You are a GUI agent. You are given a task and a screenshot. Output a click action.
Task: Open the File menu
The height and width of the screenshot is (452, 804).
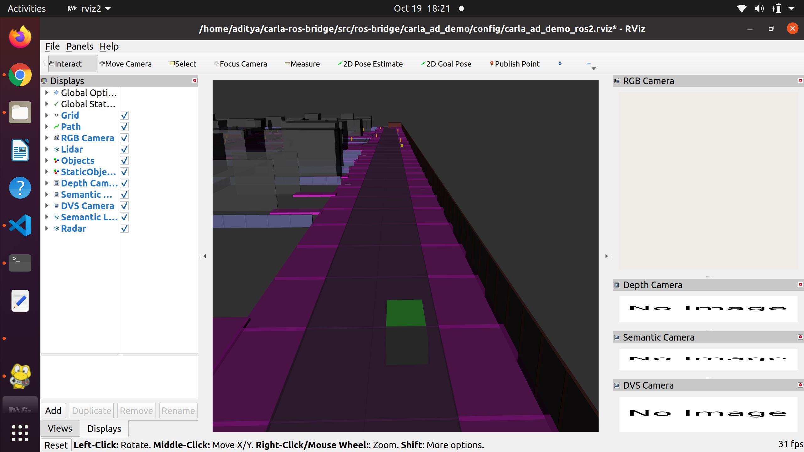pos(52,46)
